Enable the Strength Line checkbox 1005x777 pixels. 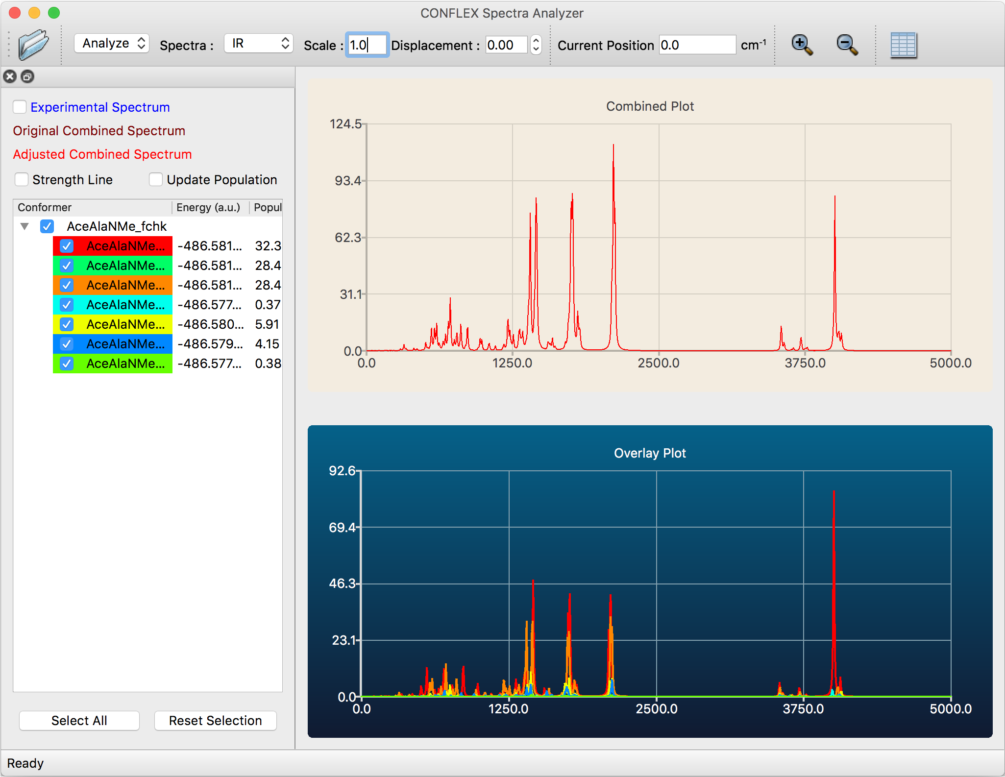point(22,179)
